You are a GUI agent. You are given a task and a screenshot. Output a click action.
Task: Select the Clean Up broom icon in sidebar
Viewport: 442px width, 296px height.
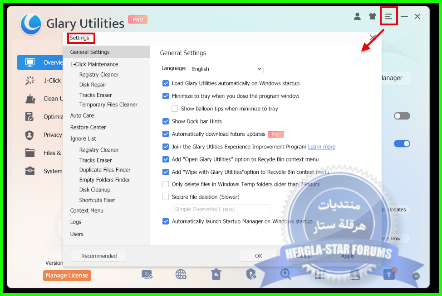tap(30, 99)
